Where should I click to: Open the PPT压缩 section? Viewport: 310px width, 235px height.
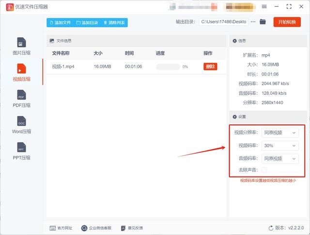21,151
